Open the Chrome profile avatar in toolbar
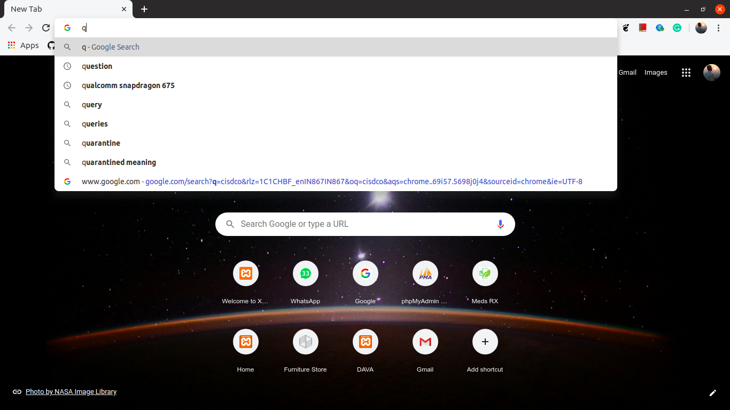The height and width of the screenshot is (410, 730). coord(701,28)
